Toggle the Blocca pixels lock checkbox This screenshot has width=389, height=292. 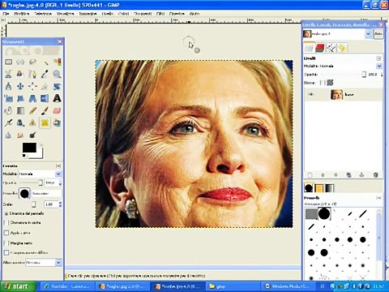click(x=322, y=83)
